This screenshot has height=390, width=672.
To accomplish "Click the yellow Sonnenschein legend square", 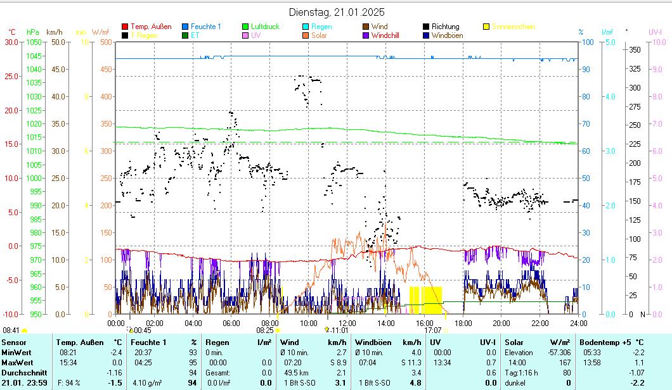I will (x=486, y=27).
